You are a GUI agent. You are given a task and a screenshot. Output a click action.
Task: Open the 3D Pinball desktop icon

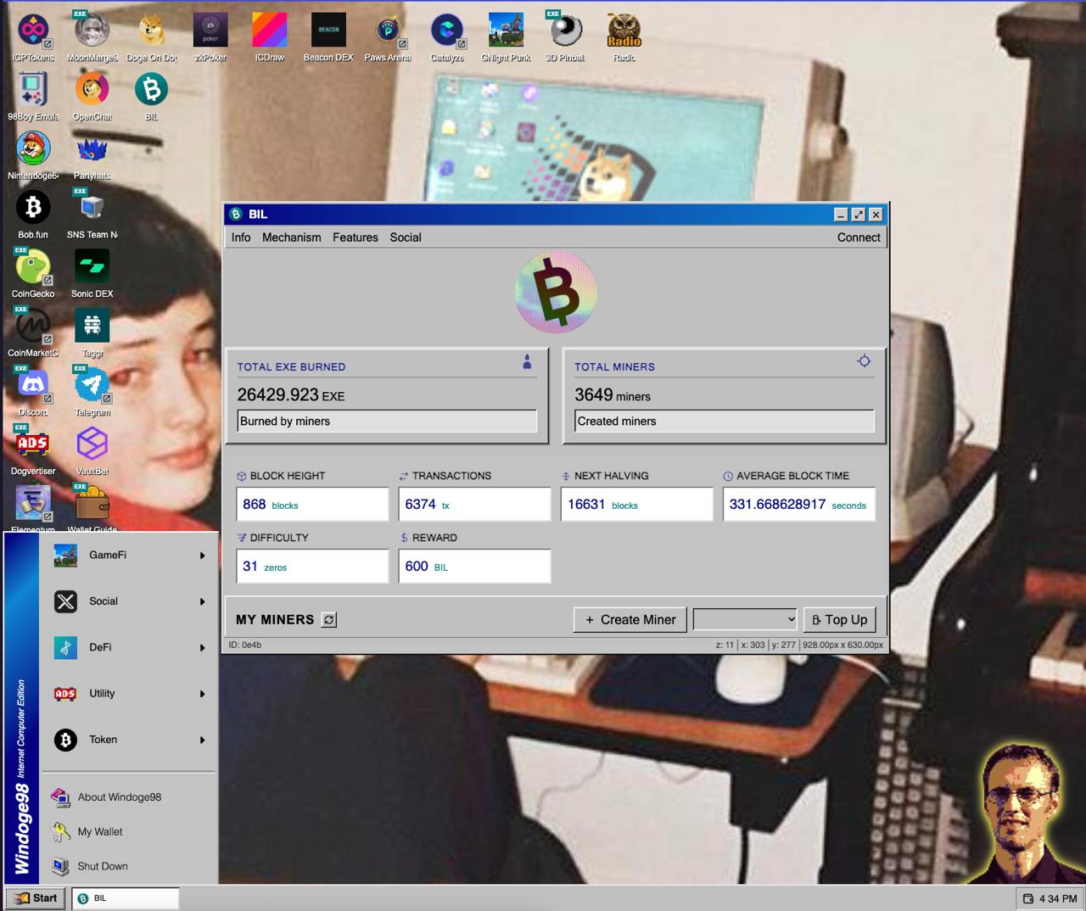(565, 31)
